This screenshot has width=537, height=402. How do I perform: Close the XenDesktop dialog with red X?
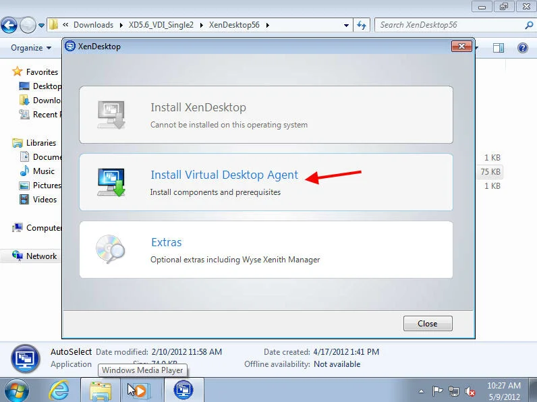(461, 47)
